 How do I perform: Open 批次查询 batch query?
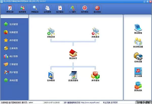click(x=60, y=9)
